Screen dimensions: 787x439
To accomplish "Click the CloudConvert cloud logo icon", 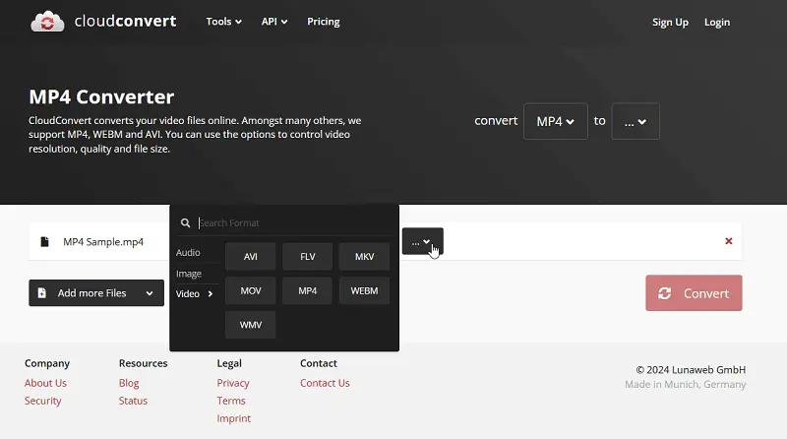I will click(x=47, y=22).
